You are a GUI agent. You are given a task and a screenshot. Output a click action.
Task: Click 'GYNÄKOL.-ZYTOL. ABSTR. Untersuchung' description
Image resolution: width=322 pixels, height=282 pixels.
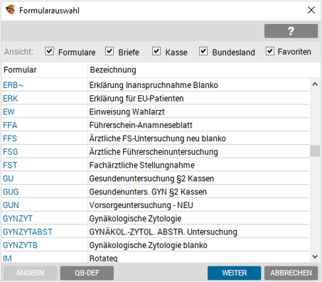point(163,232)
